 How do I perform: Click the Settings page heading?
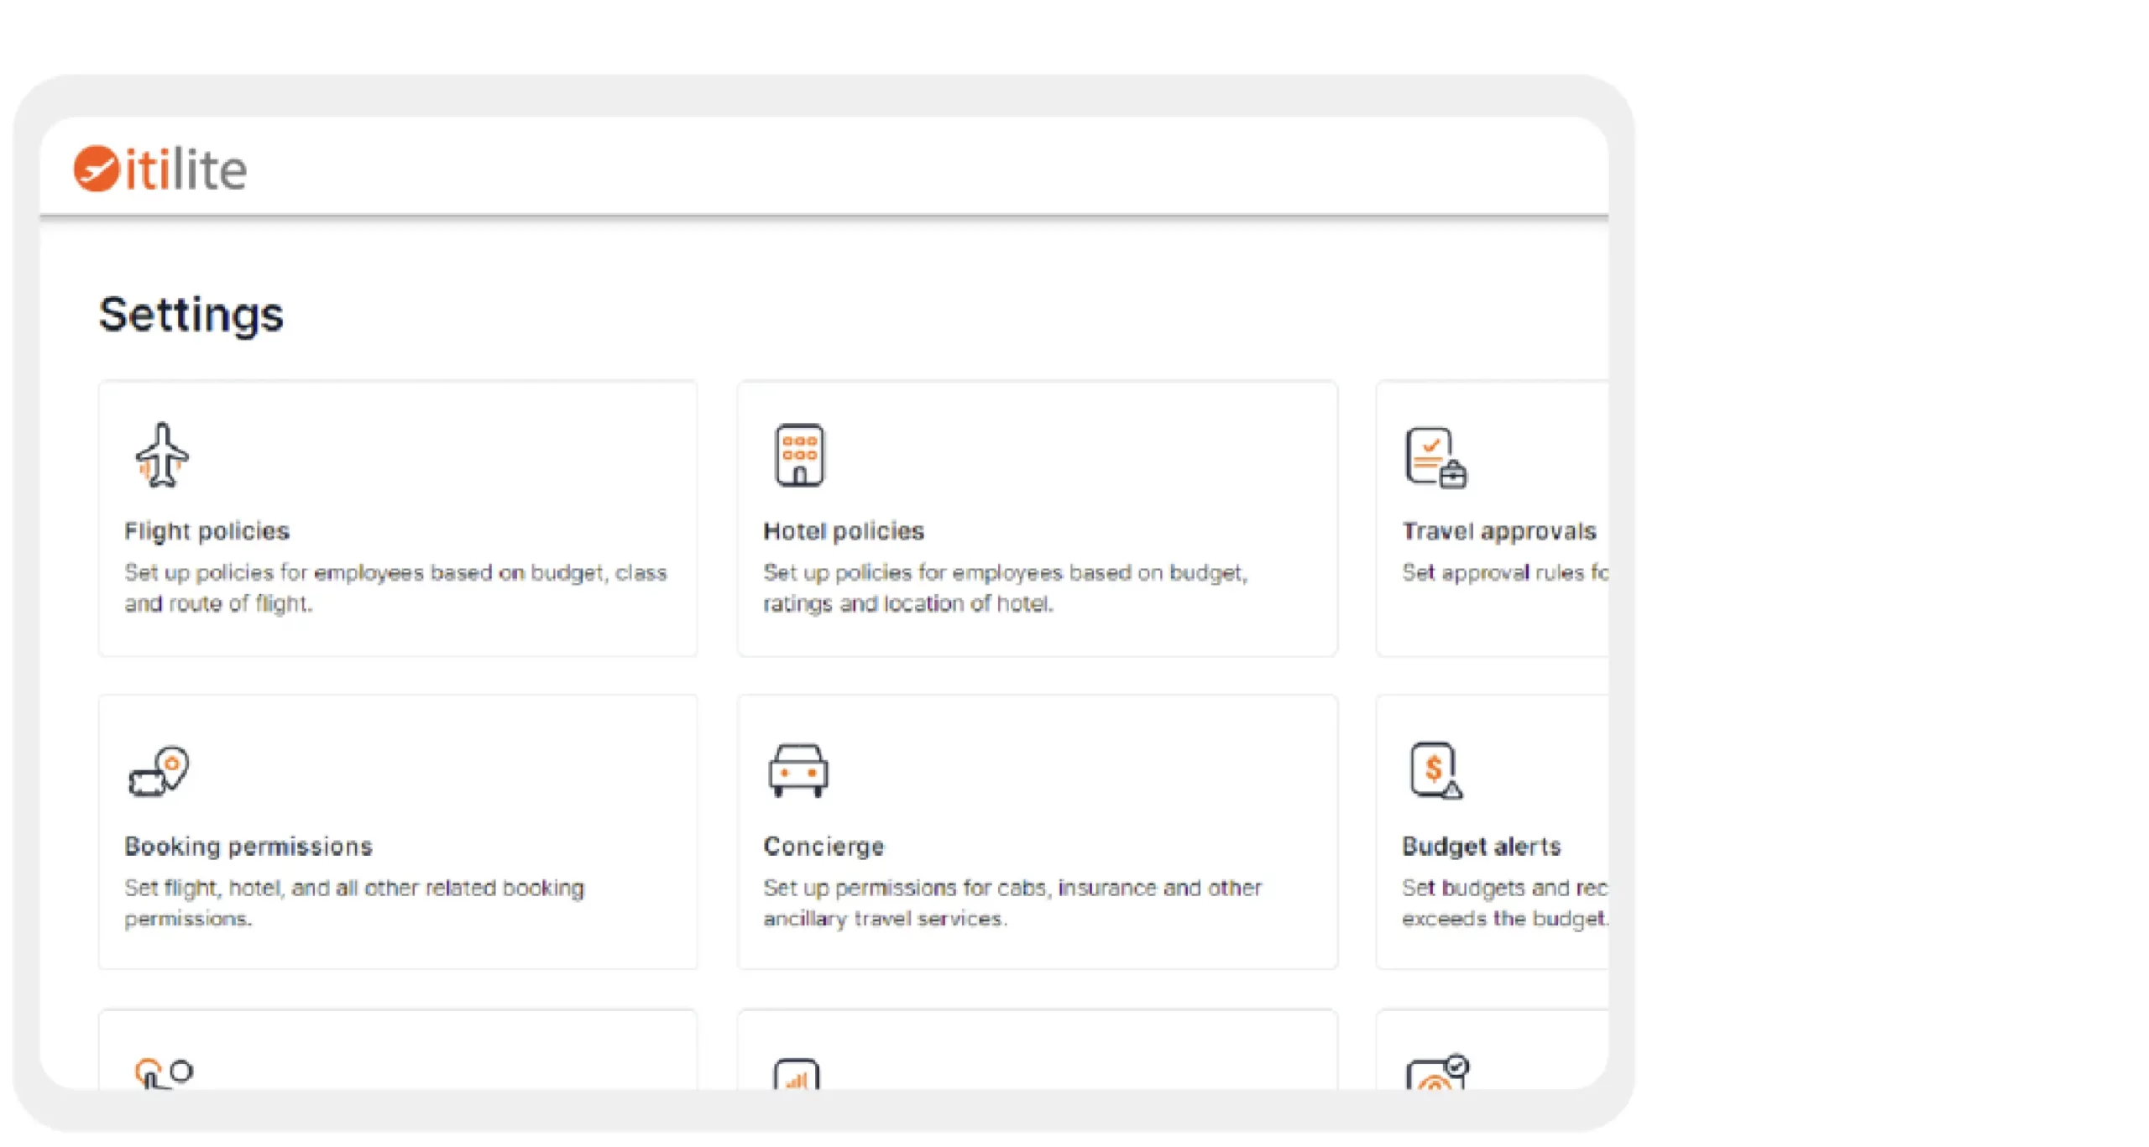pyautogui.click(x=191, y=315)
